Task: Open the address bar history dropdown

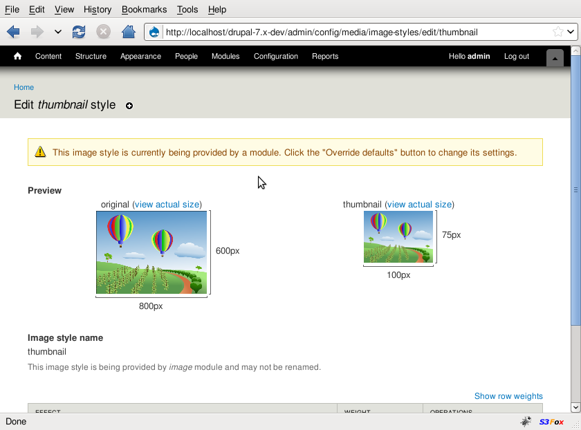Action: coord(571,32)
